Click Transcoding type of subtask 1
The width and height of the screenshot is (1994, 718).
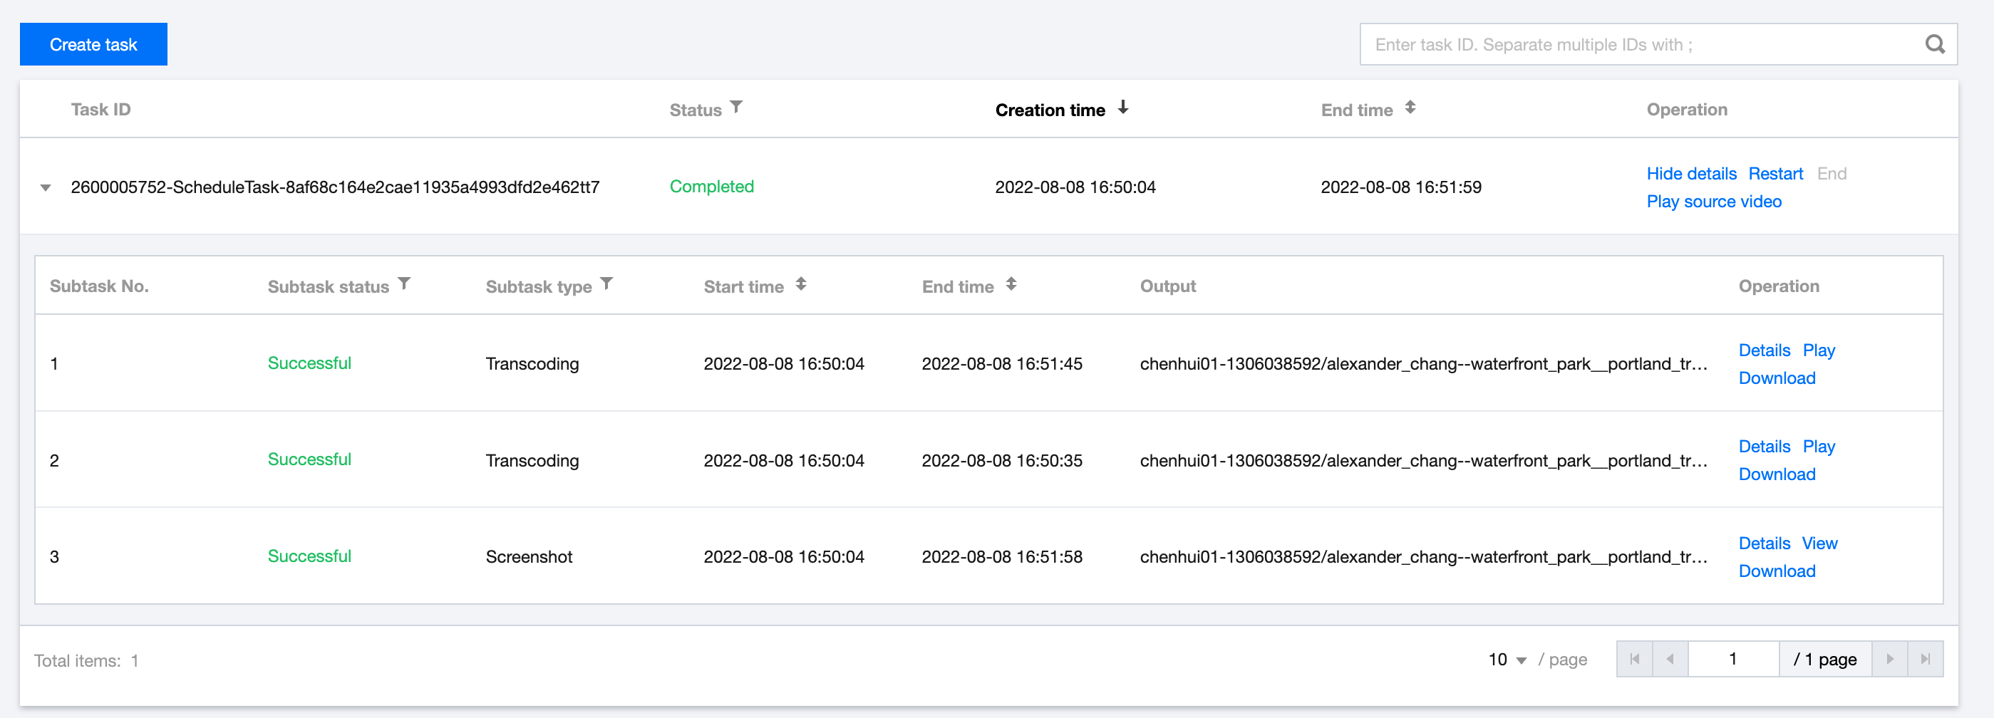click(532, 364)
